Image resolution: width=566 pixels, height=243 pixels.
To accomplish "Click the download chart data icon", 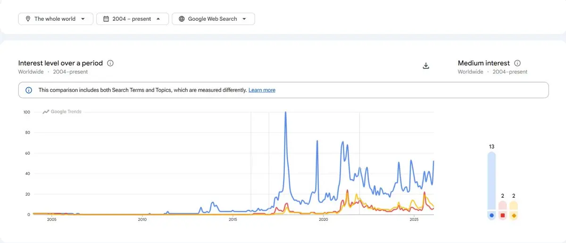I will [x=426, y=66].
